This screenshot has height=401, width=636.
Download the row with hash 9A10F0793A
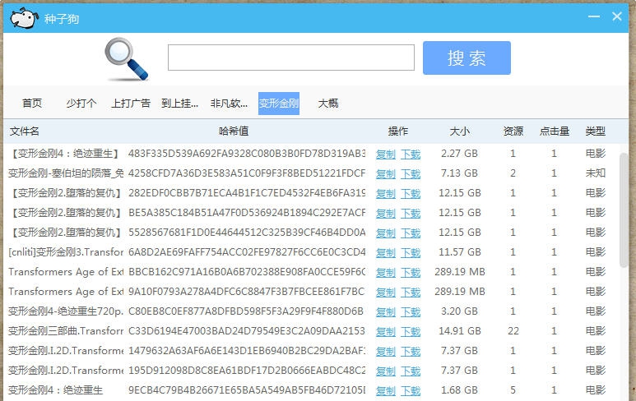point(411,292)
